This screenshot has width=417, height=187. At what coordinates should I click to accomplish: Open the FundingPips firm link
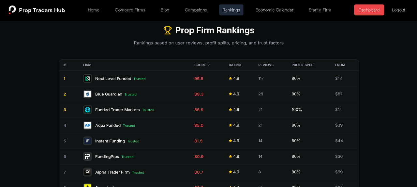pos(107,156)
